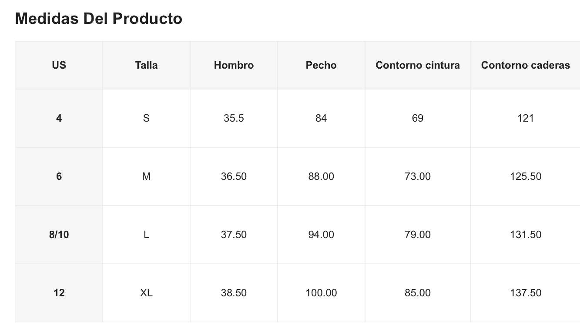580x325 pixels.
Task: Click the Contorno caderas header
Action: point(525,65)
